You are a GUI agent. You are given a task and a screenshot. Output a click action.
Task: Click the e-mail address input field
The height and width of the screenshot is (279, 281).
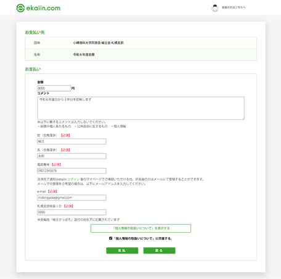tap(71, 198)
